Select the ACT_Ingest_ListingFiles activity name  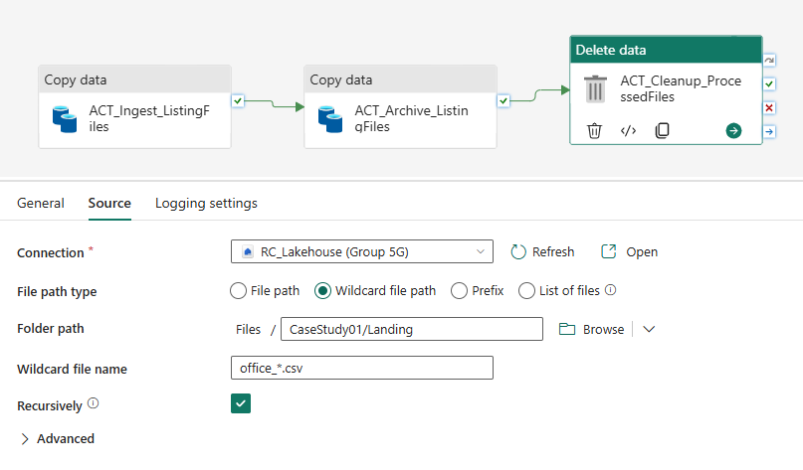pos(149,118)
